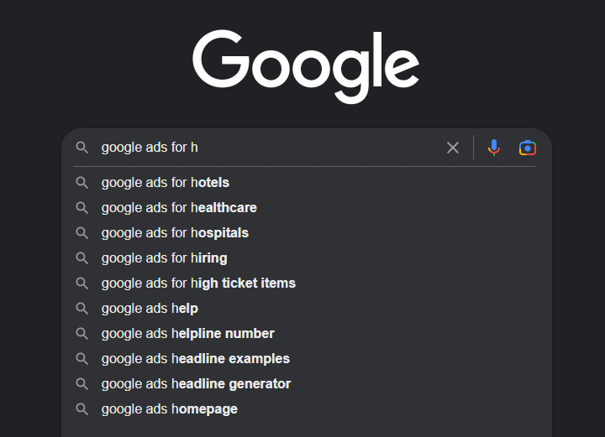Pick google ads for hiring suggestion
This screenshot has width=605, height=437.
pyautogui.click(x=307, y=258)
